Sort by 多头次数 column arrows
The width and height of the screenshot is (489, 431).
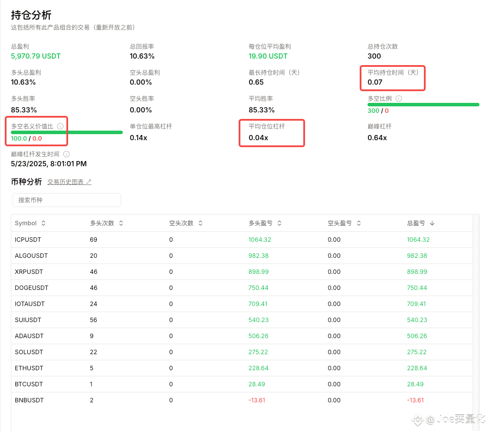121,223
